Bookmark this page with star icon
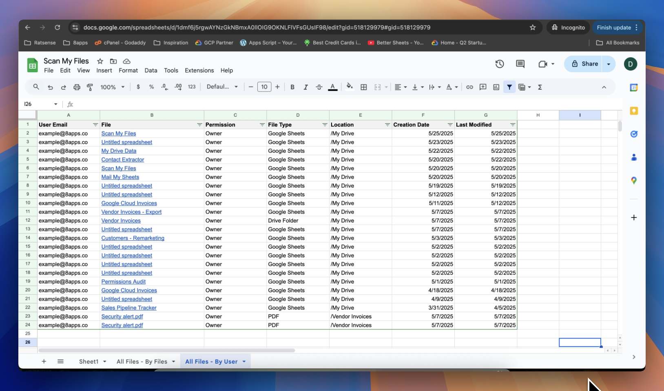Image resolution: width=664 pixels, height=391 pixels. pyautogui.click(x=533, y=28)
